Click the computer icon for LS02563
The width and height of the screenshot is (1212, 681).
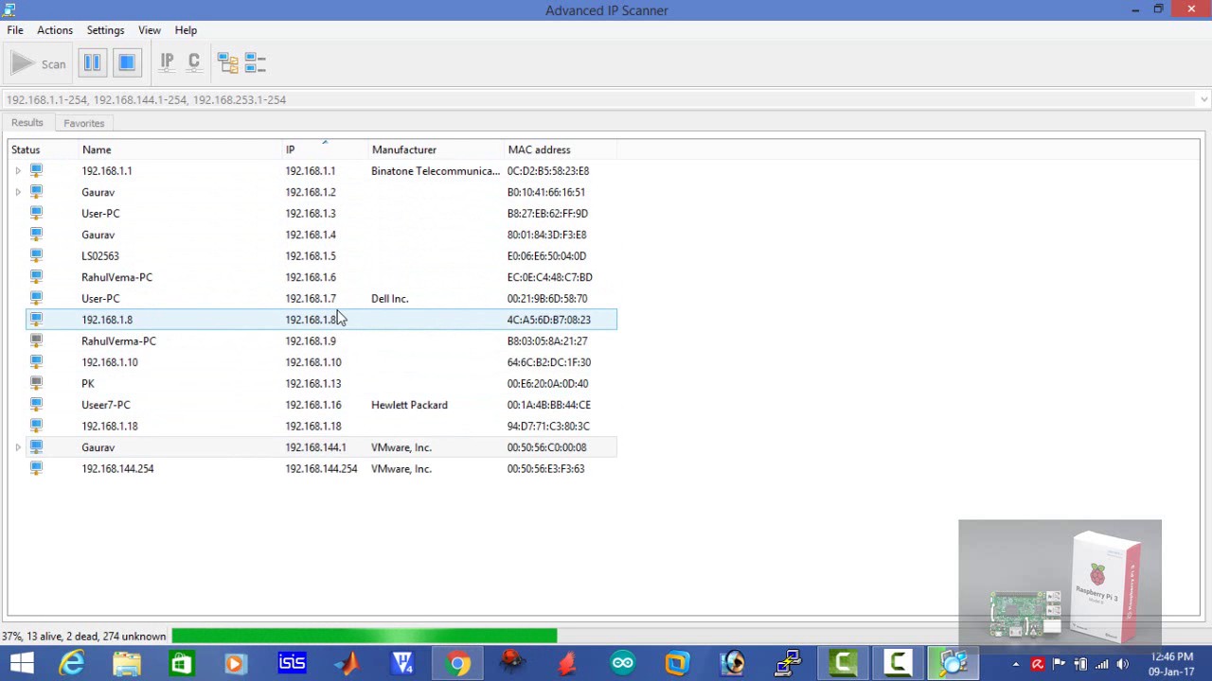(36, 256)
